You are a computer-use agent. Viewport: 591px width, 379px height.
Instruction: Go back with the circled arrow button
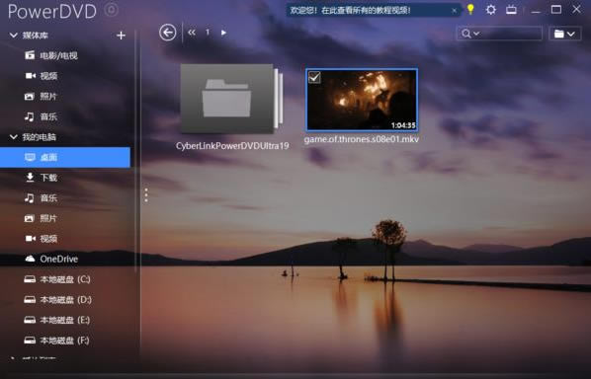coord(168,33)
